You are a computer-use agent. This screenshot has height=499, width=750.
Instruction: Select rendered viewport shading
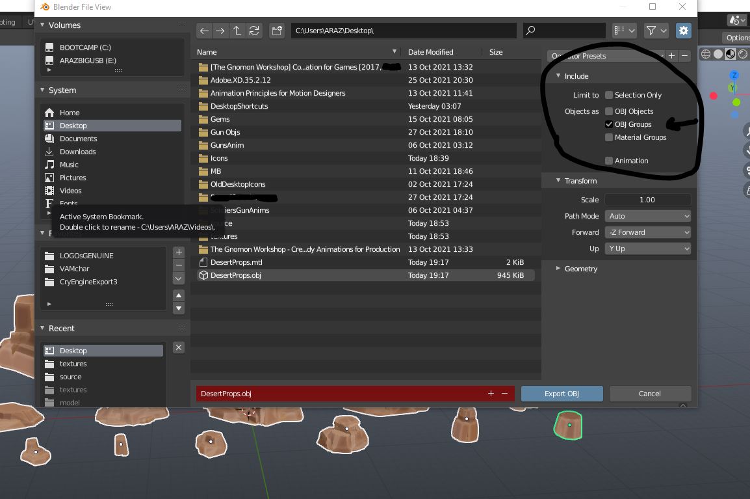click(x=742, y=54)
